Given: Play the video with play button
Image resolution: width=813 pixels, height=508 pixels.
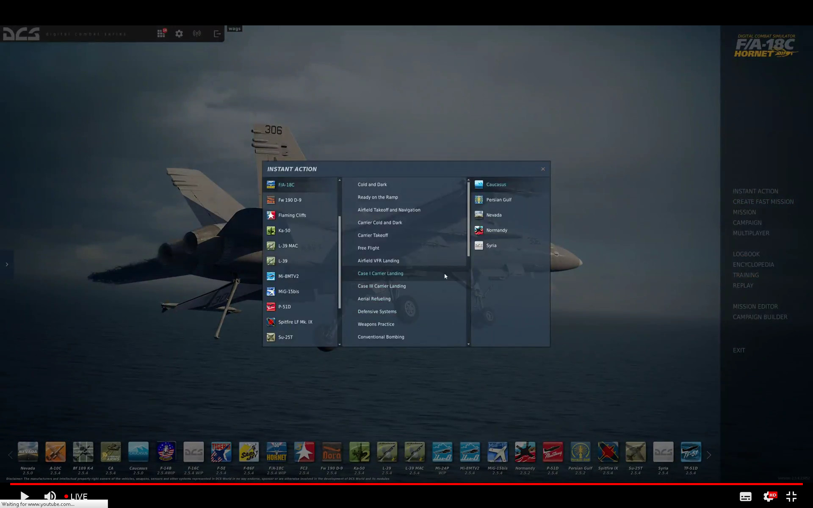Looking at the screenshot, I should coord(25,496).
